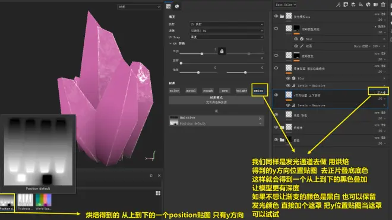Click levels icon under thickness layer
The width and height of the screenshot is (392, 220).
(294, 85)
